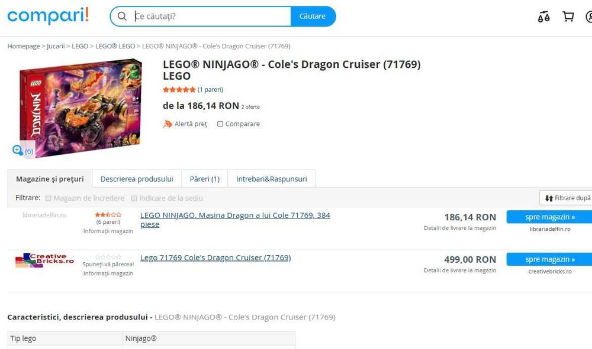Viewport: 592px width, 349px height.
Task: Click the zoom-in icon on product image
Action: [x=18, y=151]
